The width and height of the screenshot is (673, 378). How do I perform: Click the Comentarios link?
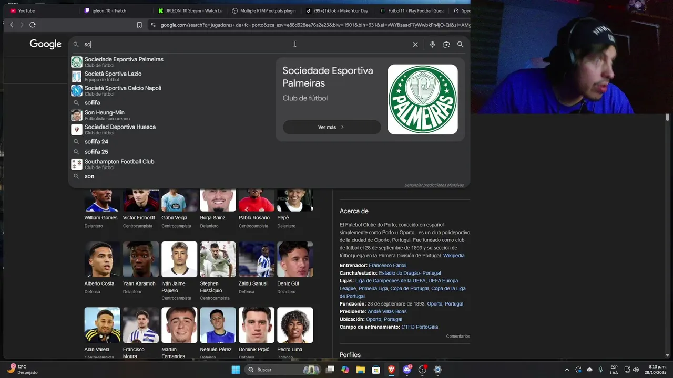click(x=458, y=337)
